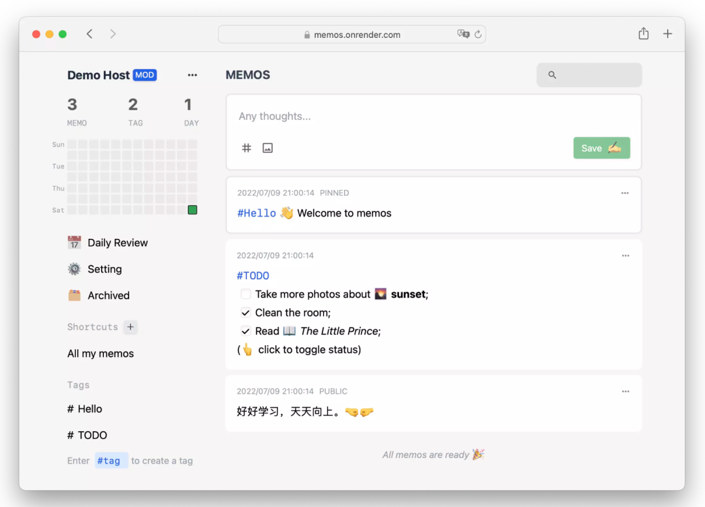Click the memos search field
Image resolution: width=705 pixels, height=507 pixels.
(589, 75)
